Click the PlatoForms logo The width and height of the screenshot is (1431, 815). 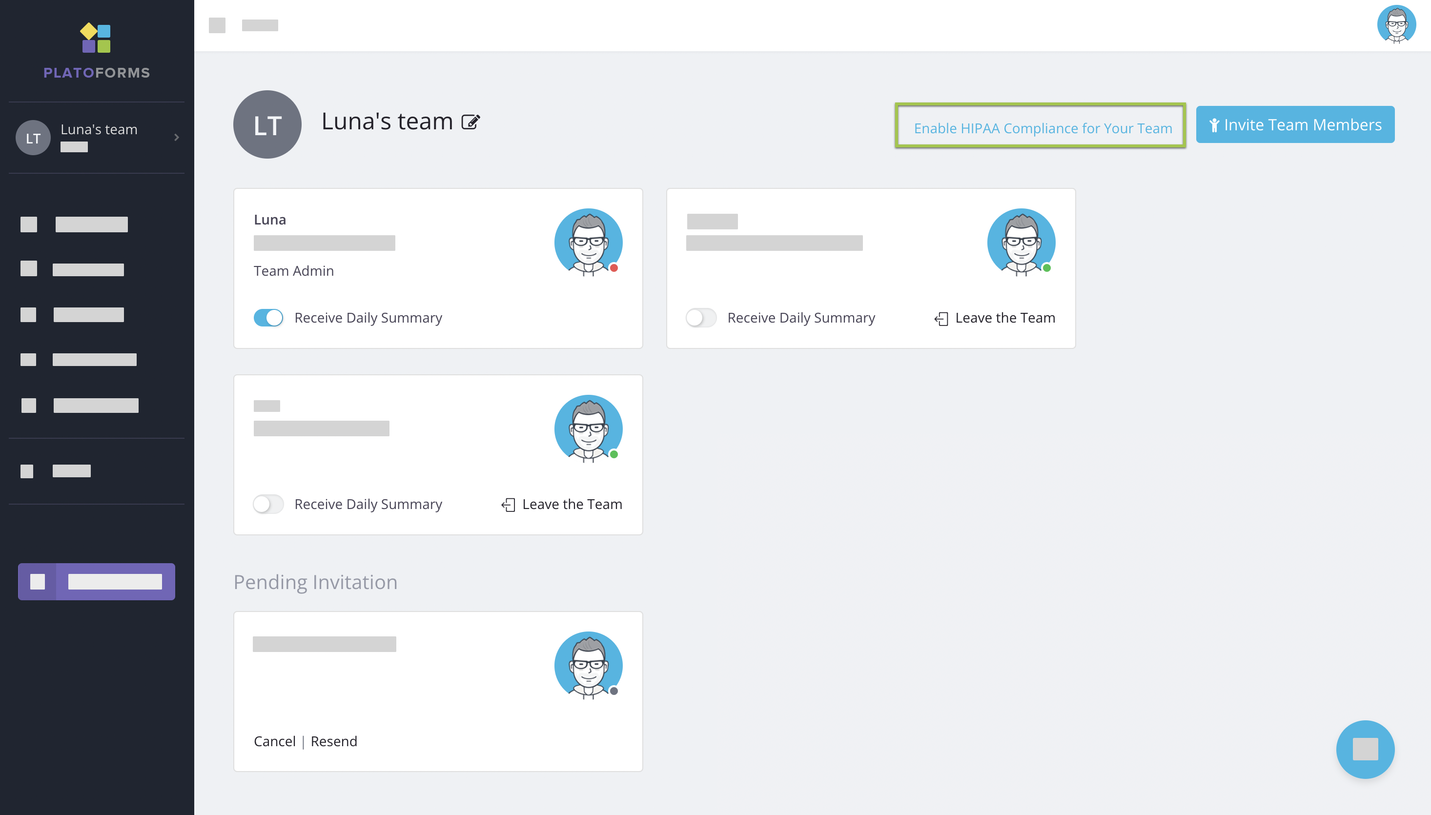96,51
